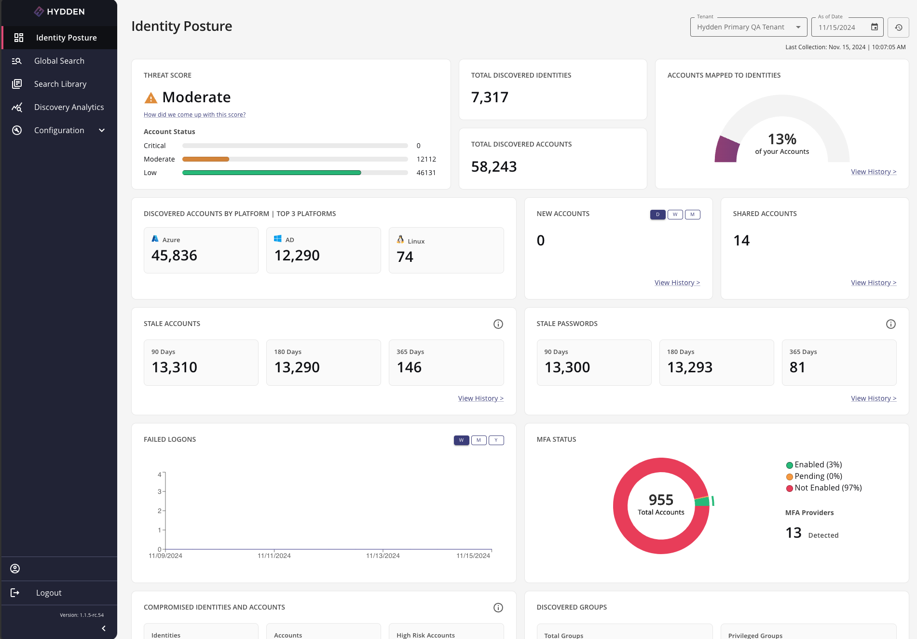Viewport: 917px width, 639px height.
Task: Open Identity Posture in the sidebar
Action: [59, 38]
